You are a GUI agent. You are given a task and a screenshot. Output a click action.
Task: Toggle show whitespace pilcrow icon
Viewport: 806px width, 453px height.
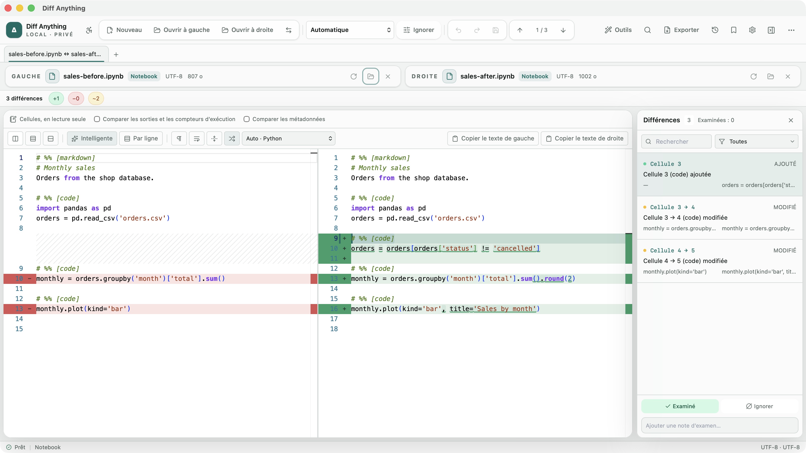(179, 138)
